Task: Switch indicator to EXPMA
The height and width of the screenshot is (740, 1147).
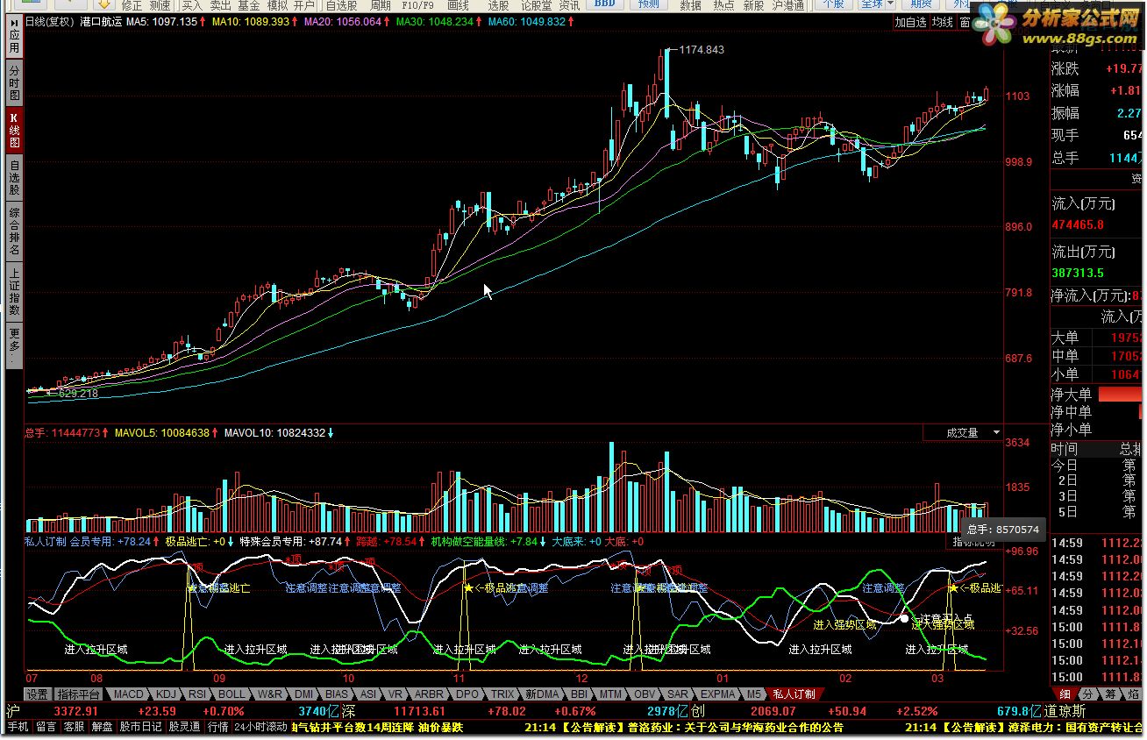Action: pyautogui.click(x=717, y=694)
